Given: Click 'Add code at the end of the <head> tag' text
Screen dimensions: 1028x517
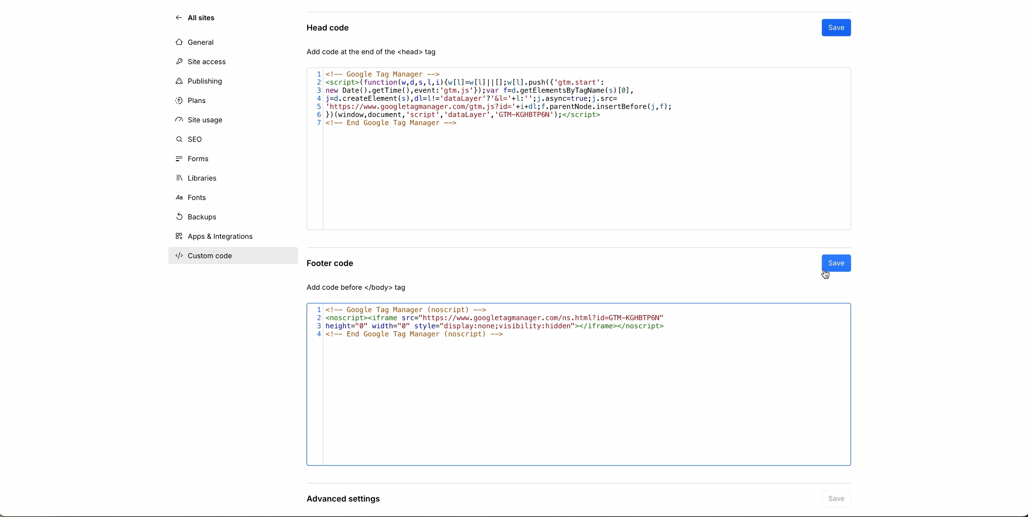Looking at the screenshot, I should tap(371, 52).
